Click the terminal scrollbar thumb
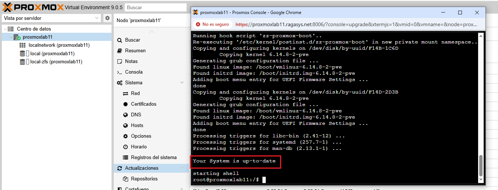Screen dimensions: 498x190 [480, 166]
